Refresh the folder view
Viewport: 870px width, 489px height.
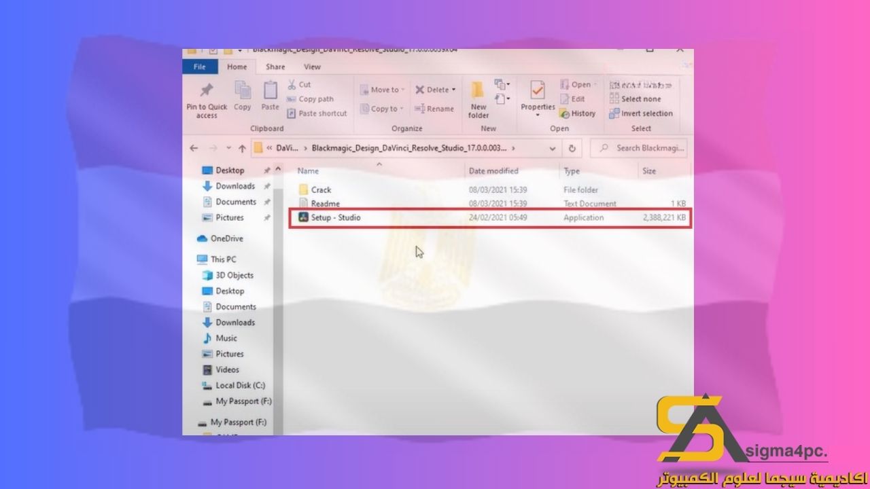tap(572, 147)
